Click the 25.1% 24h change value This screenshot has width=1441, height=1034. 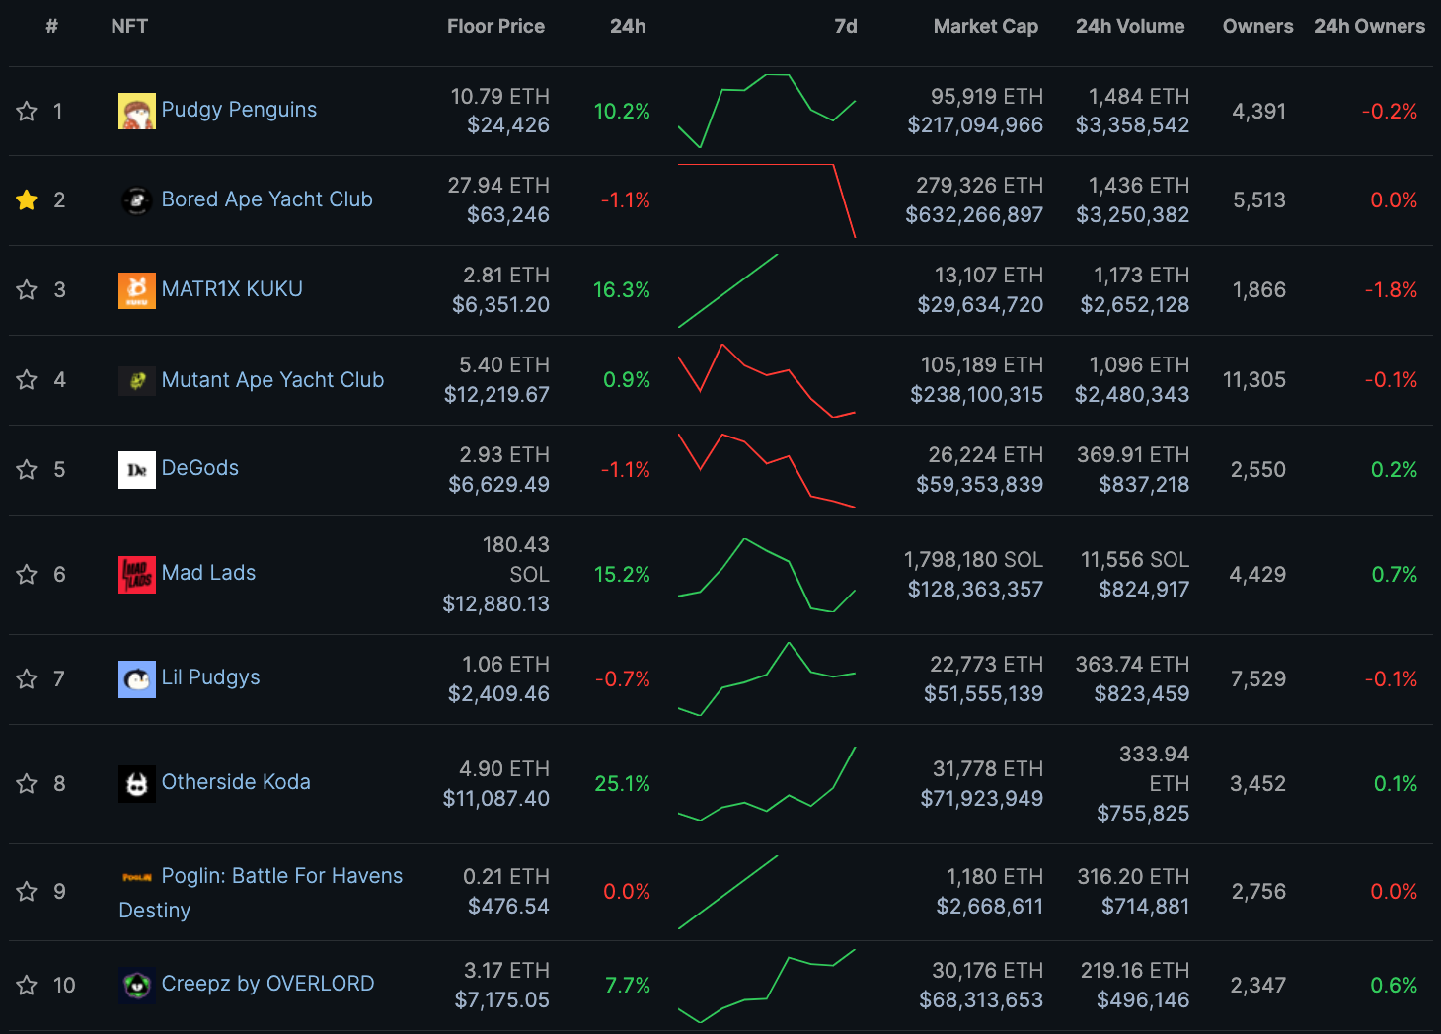coord(622,784)
